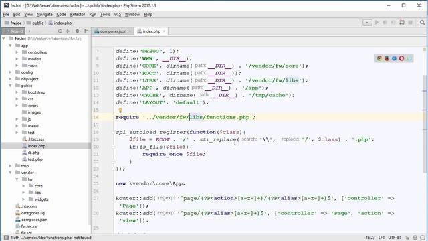Close the composer.json editor tab
Image resolution: width=428 pixels, height=241 pixels.
[x=130, y=31]
